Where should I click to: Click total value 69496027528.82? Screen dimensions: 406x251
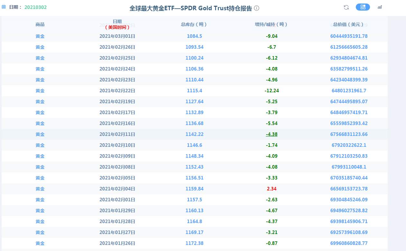[x=349, y=211]
